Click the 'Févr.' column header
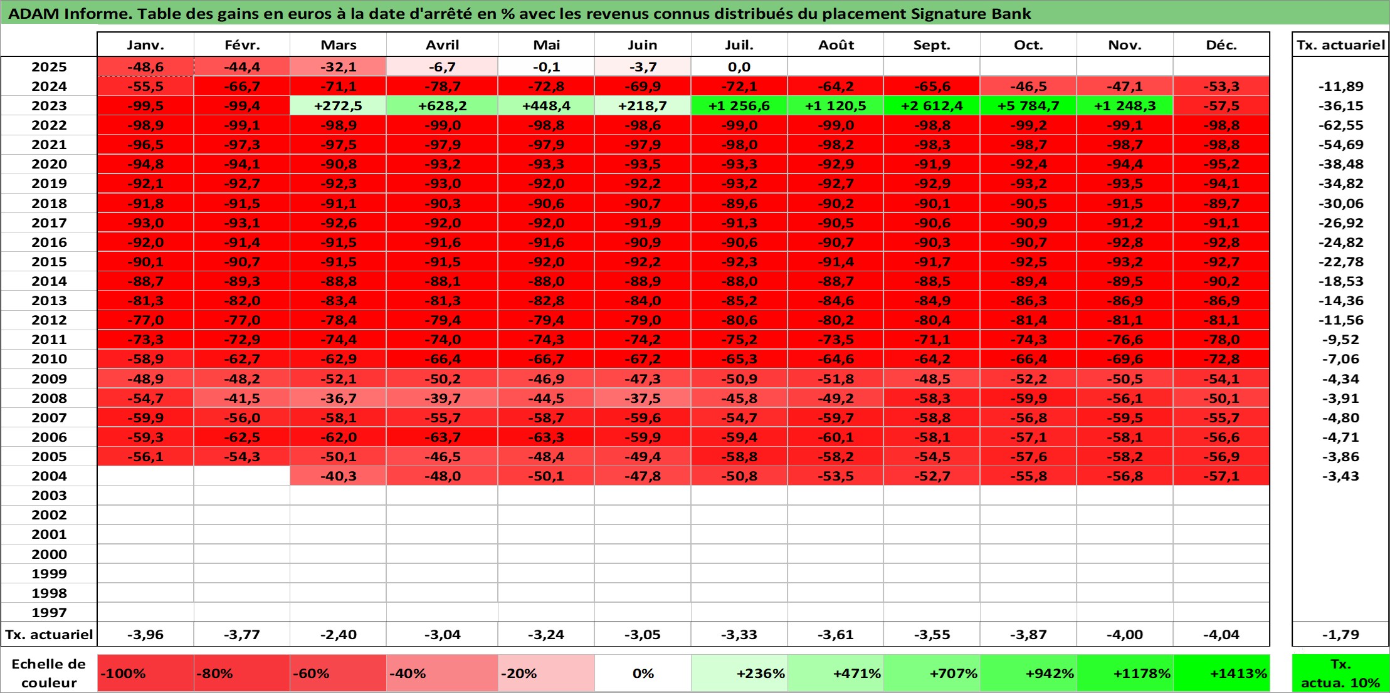1390x693 pixels. click(x=242, y=45)
